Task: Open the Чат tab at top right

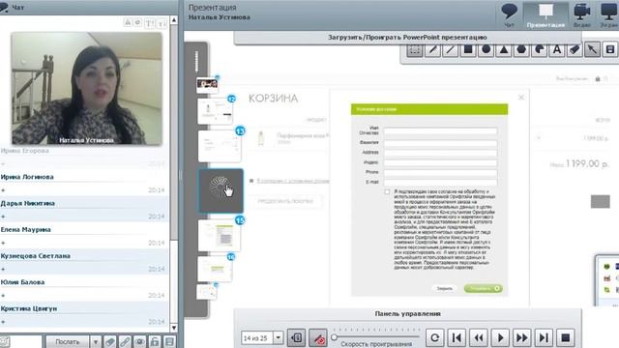Action: click(510, 15)
